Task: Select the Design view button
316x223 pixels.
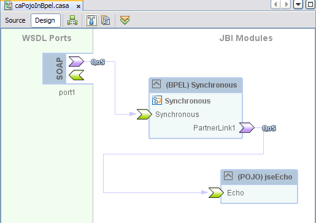Action: pos(45,20)
